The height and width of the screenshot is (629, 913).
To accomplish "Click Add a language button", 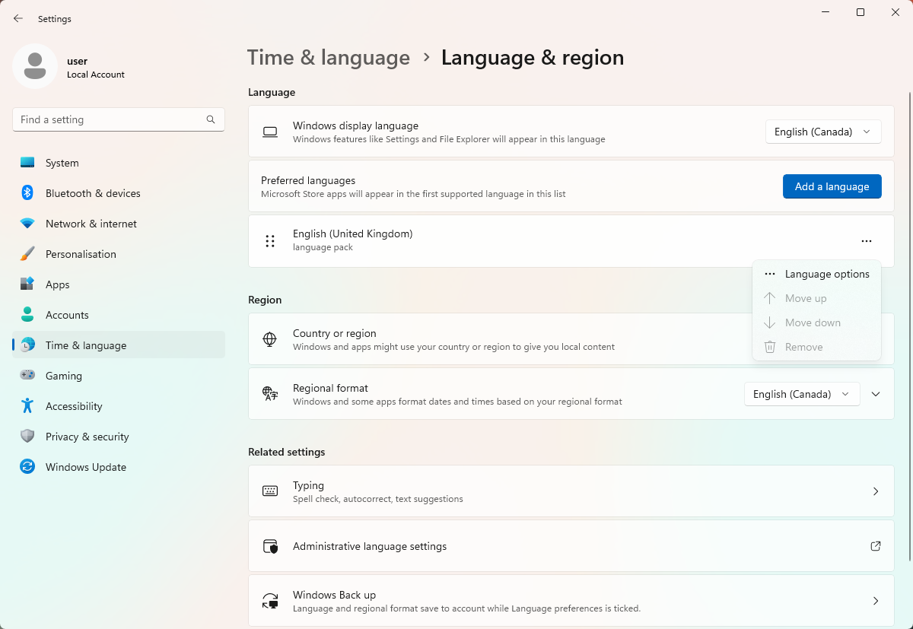I will pyautogui.click(x=832, y=186).
